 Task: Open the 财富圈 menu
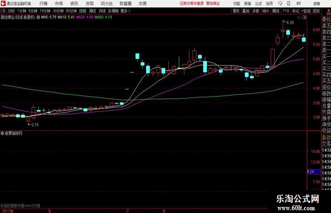click(x=125, y=3)
